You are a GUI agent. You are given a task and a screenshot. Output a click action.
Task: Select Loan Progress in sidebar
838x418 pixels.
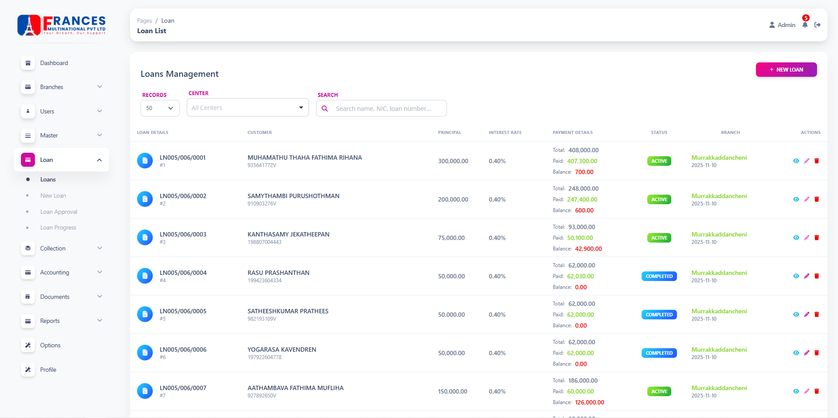click(58, 227)
